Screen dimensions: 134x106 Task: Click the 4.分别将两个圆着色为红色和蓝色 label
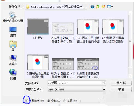click(113, 40)
